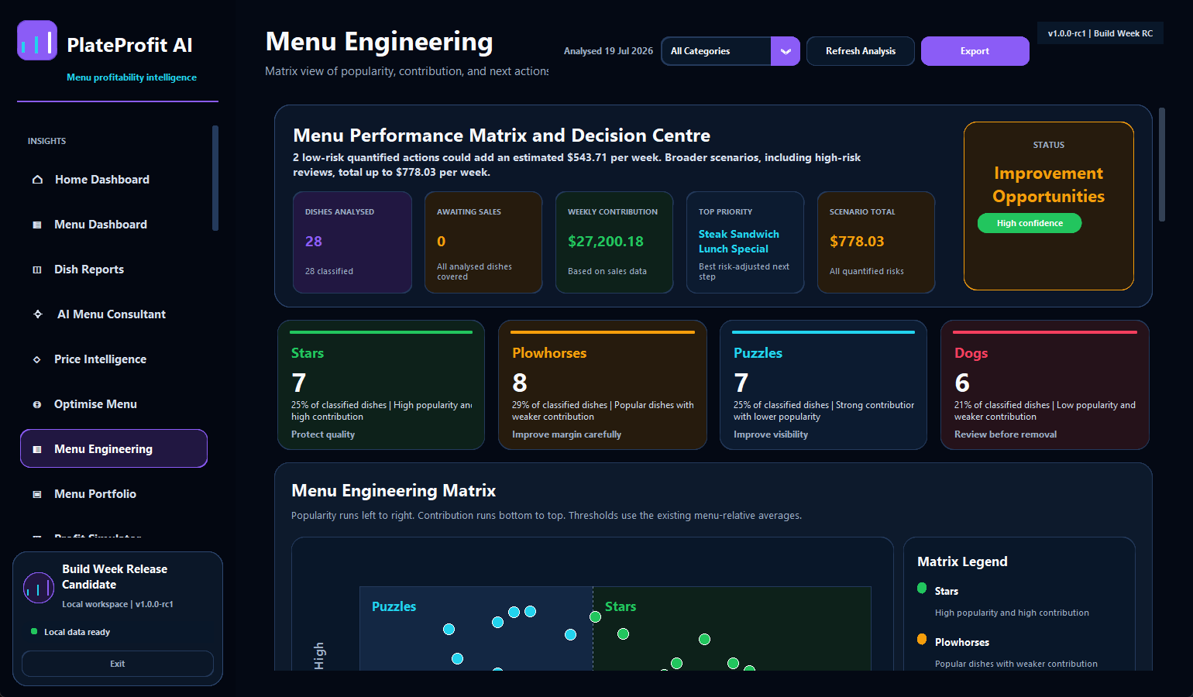Click the Menu Engineering Matrix heading
This screenshot has height=697, width=1193.
point(394,491)
